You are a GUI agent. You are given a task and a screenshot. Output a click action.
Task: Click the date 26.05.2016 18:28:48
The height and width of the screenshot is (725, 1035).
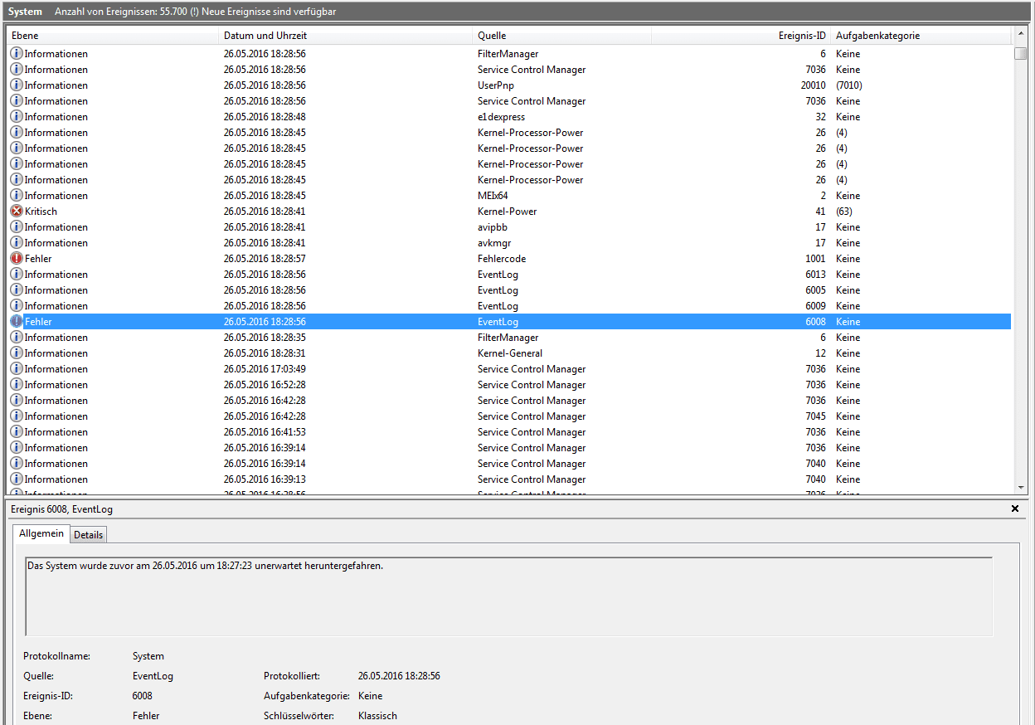265,117
